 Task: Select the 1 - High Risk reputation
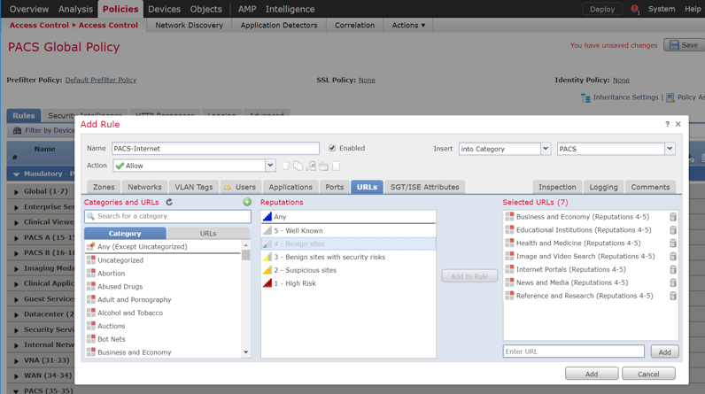pos(295,283)
